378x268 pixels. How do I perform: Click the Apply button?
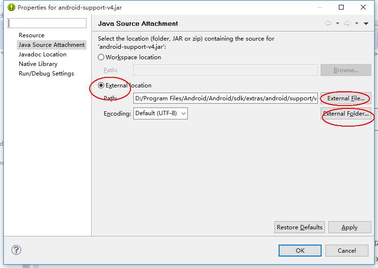[349, 227]
